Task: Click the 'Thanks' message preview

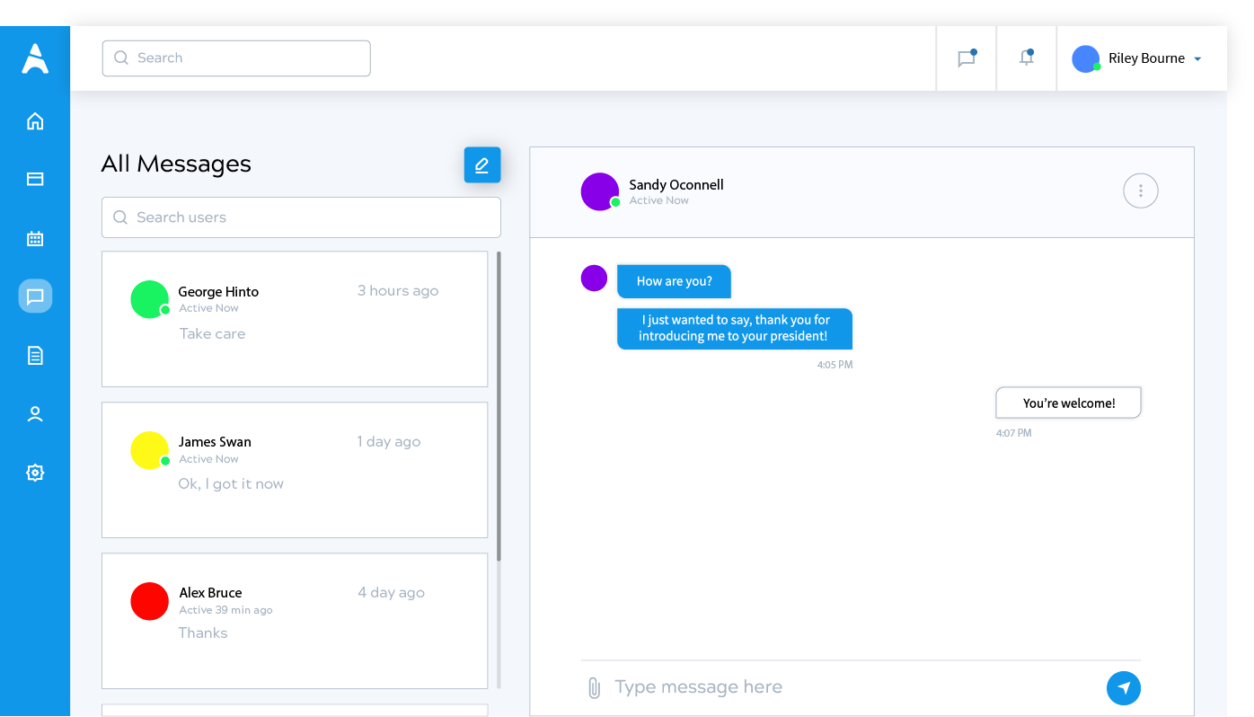Action: [x=203, y=633]
